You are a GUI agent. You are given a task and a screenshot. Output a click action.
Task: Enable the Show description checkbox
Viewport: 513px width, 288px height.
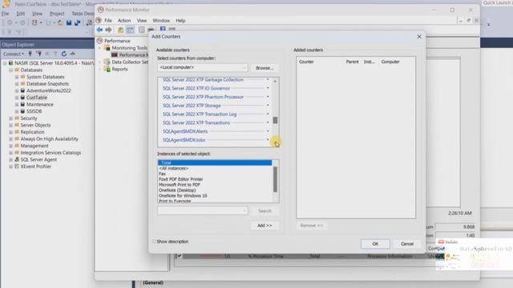154,242
